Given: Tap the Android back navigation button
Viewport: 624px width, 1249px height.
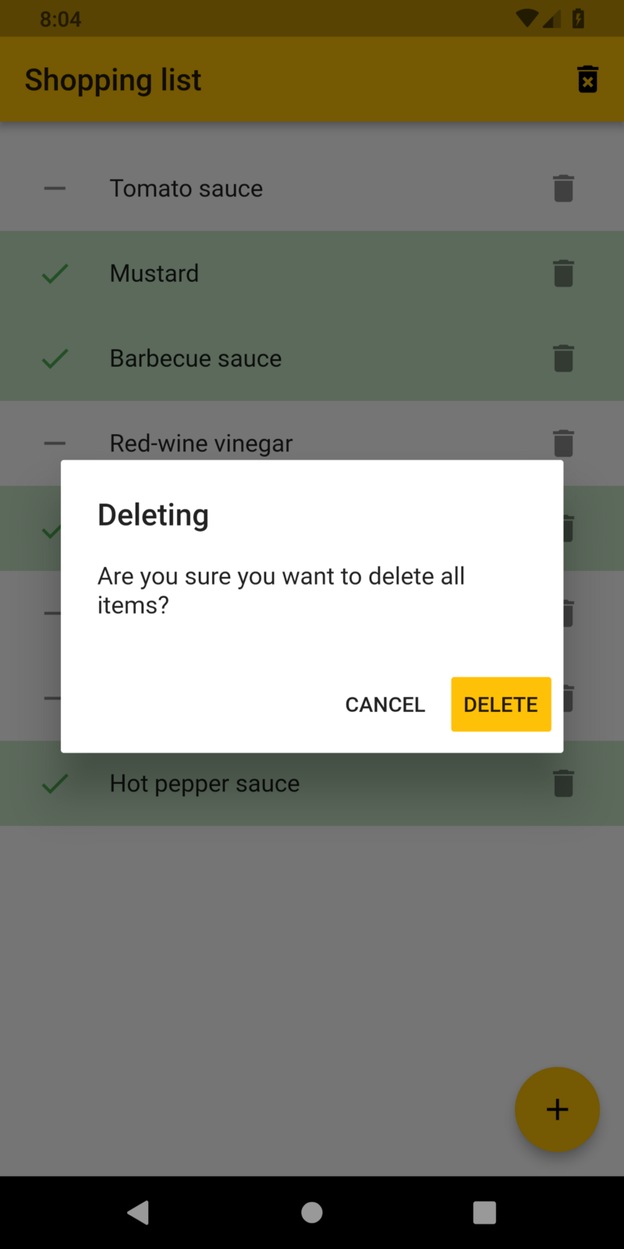Looking at the screenshot, I should (x=139, y=1212).
